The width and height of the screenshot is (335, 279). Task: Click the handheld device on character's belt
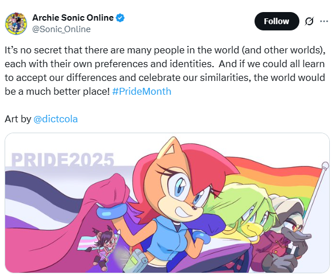pos(136,261)
